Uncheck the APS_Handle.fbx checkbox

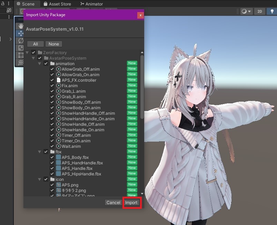point(52,168)
